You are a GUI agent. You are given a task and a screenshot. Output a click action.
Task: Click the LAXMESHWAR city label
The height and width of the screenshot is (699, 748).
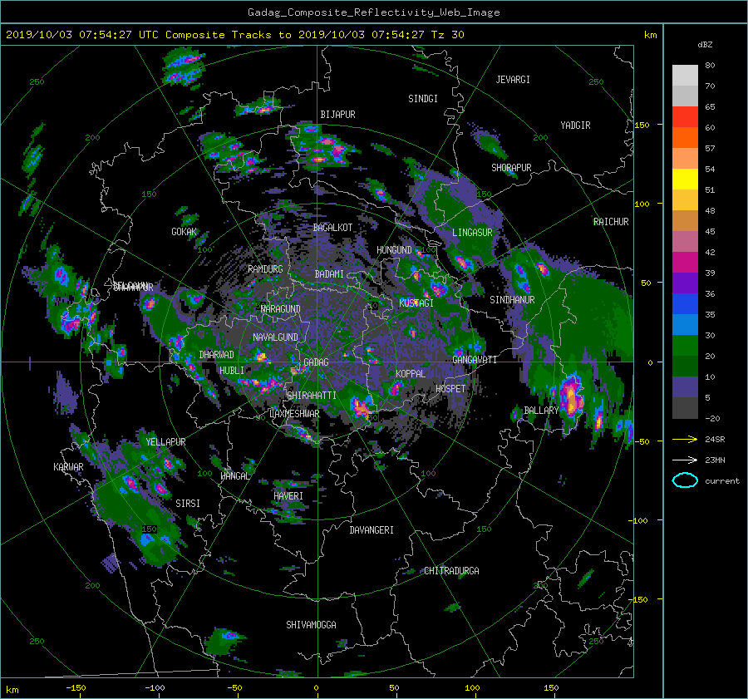(294, 414)
